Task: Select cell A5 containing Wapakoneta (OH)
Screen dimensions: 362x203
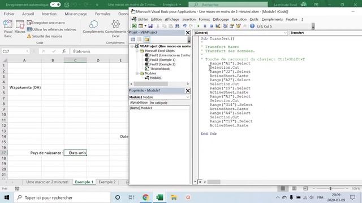Action: click(x=24, y=87)
